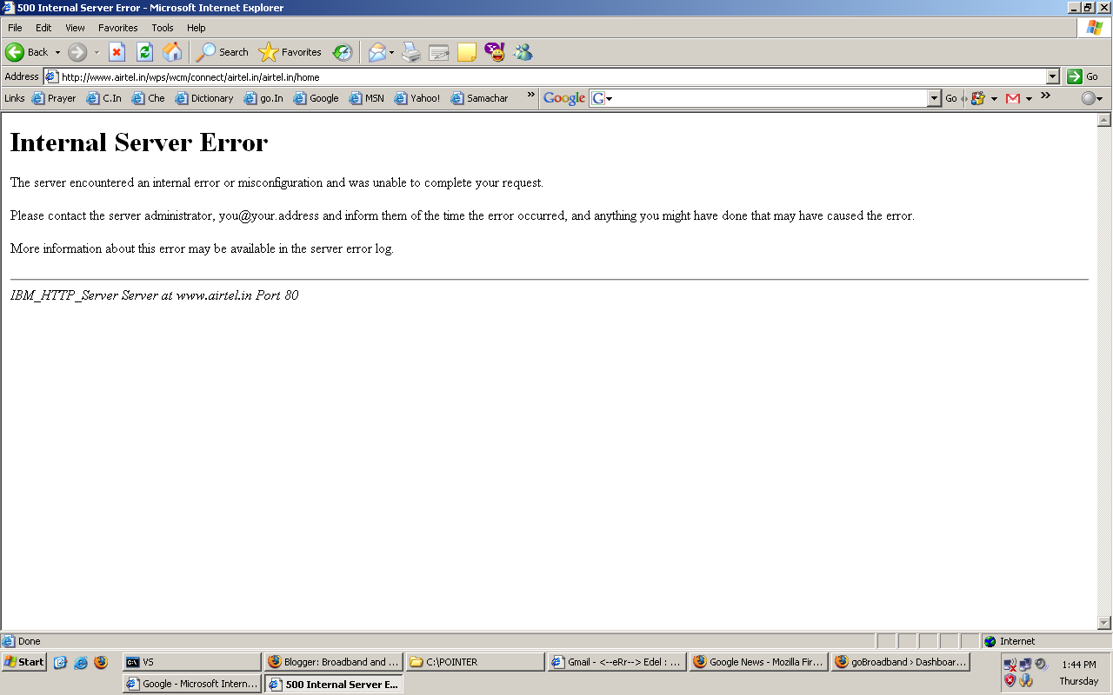Open the Che link in Links bar
The width and height of the screenshot is (1113, 695).
click(149, 98)
